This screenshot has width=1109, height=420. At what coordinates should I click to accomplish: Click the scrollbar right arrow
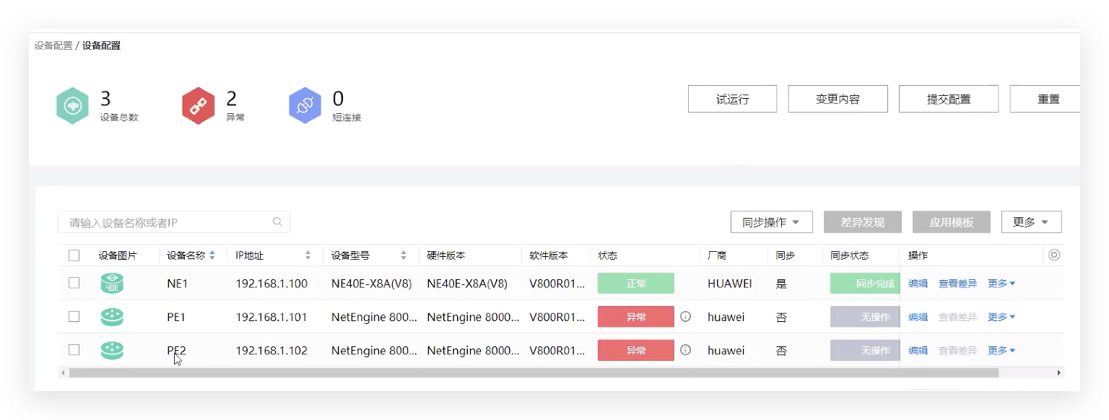(1058, 372)
